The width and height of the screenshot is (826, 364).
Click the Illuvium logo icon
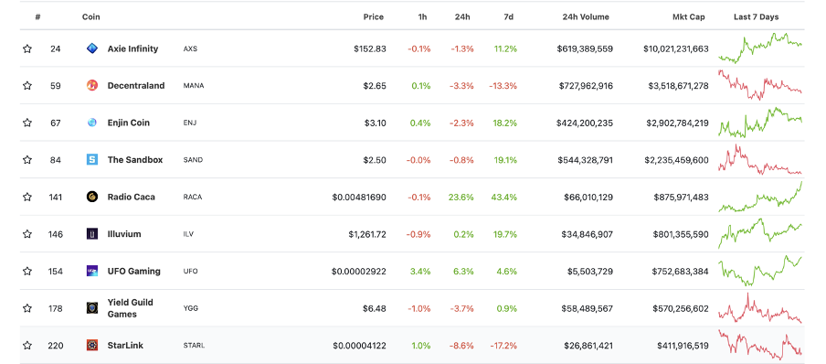coord(92,234)
